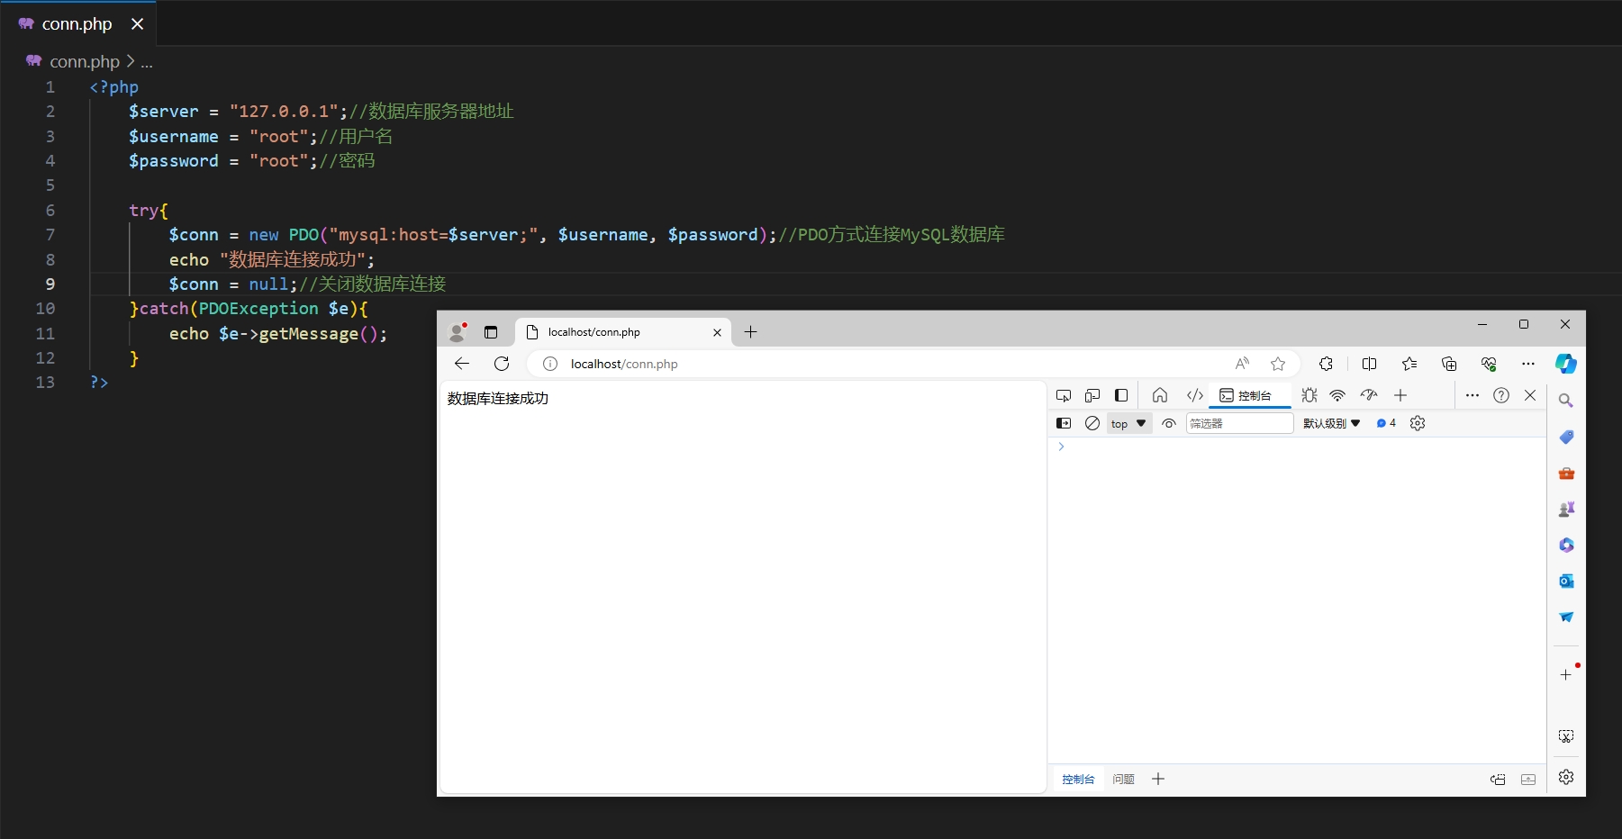
Task: Add a tool to the bottom drawer
Action: tap(1158, 779)
